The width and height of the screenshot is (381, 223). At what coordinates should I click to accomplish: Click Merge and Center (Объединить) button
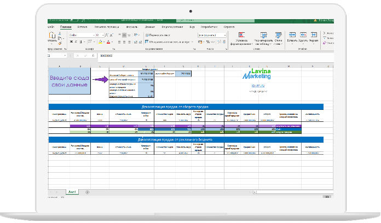click(167, 42)
